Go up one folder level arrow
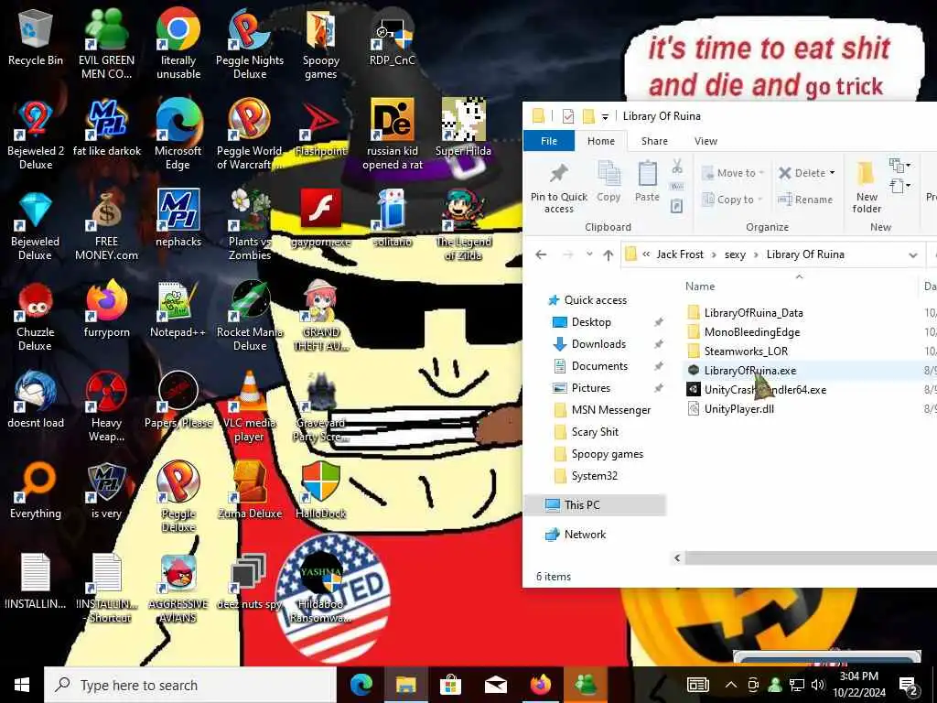Viewport: 937px width, 703px height. [609, 254]
